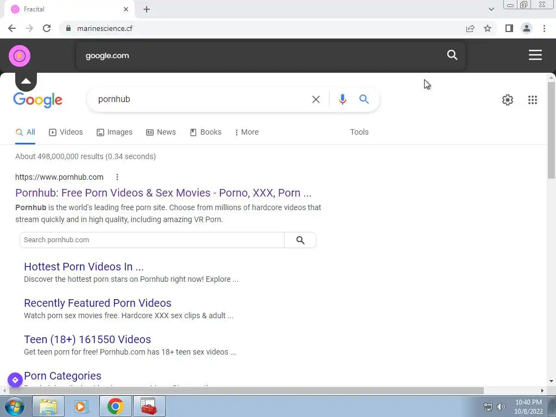Go back with the browser back arrow
This screenshot has height=417, width=556.
12,28
